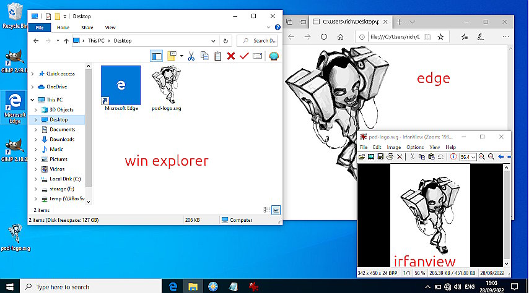This screenshot has height=293, width=529.
Task: Open the File tab in Explorer
Action: tap(40, 27)
